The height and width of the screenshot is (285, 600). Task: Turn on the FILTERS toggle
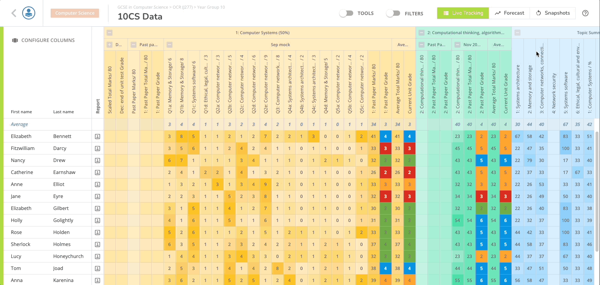pos(393,13)
